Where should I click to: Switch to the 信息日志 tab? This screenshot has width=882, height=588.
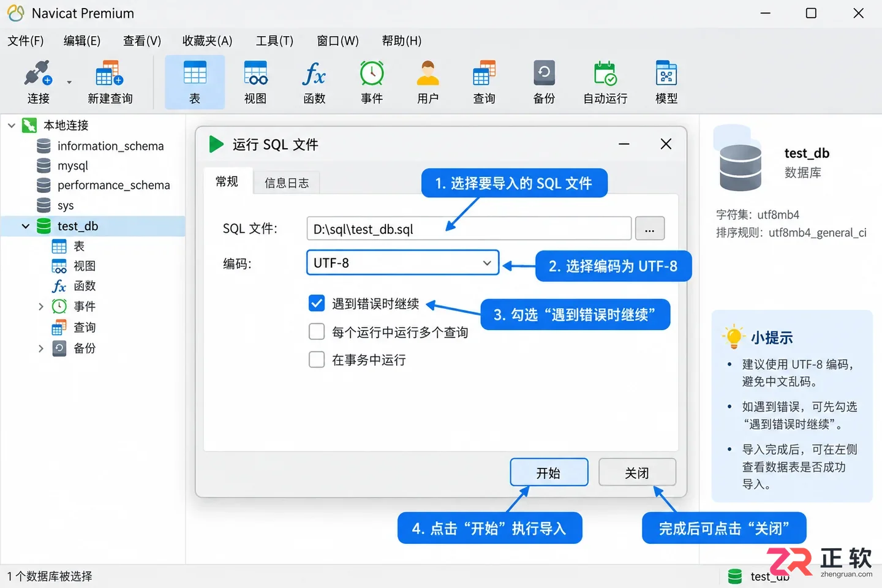287,183
